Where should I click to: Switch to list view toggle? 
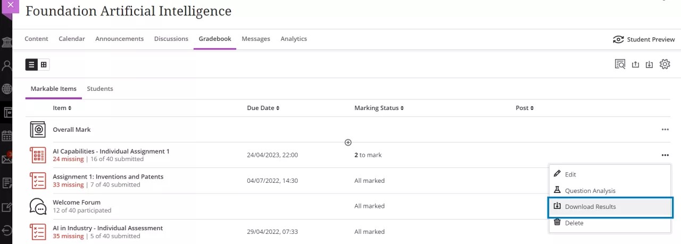(31, 65)
